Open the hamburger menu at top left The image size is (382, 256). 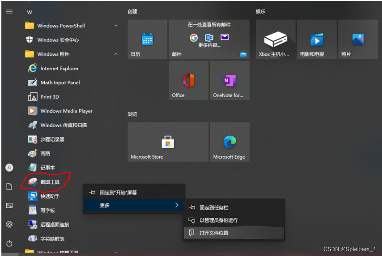click(9, 12)
